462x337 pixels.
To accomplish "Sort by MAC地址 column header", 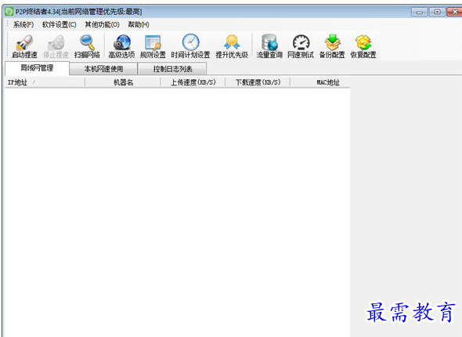I will (320, 82).
